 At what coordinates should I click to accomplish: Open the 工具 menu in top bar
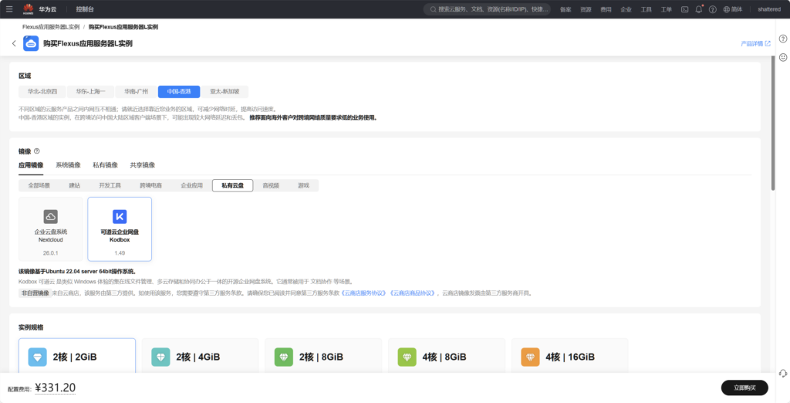click(x=646, y=9)
